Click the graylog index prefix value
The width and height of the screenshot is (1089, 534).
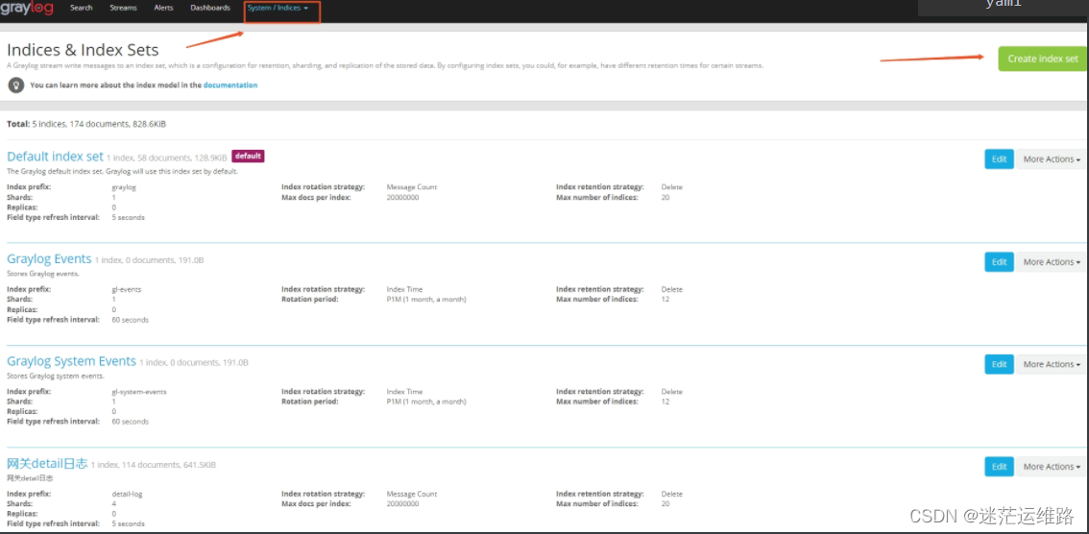123,186
